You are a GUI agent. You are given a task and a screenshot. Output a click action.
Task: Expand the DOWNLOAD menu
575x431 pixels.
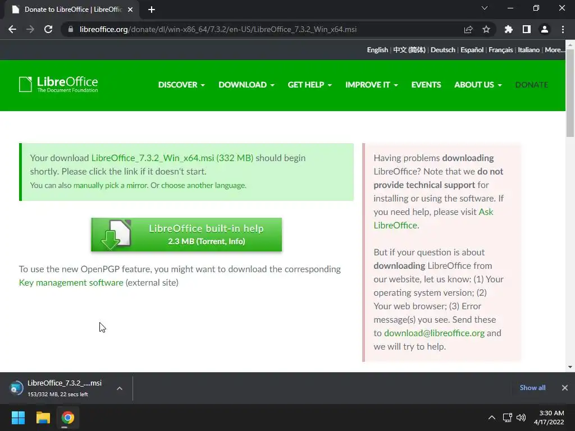tap(247, 85)
